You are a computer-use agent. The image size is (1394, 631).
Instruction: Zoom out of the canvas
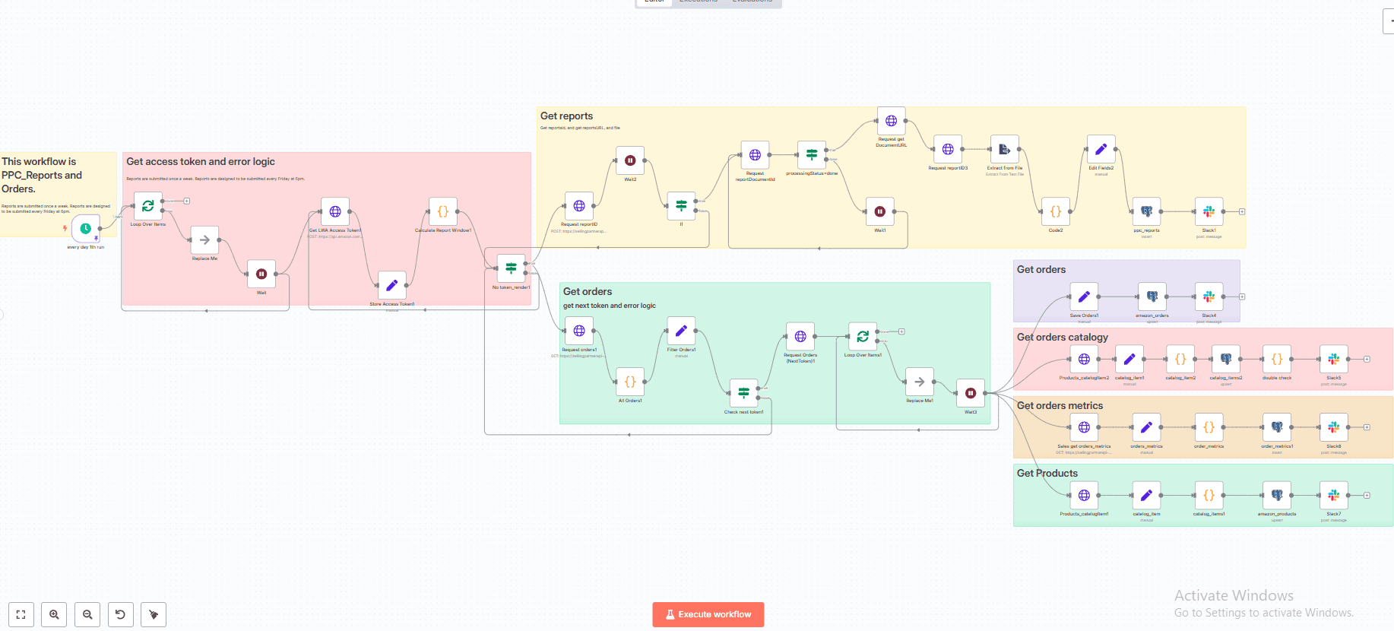87,614
